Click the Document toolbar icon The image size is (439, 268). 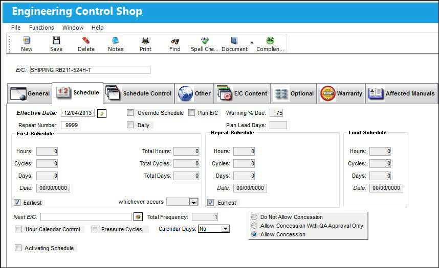click(x=234, y=40)
